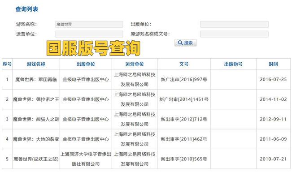Focus the 原游戏名称或文号 input field
296x172 pixels.
pos(234,34)
